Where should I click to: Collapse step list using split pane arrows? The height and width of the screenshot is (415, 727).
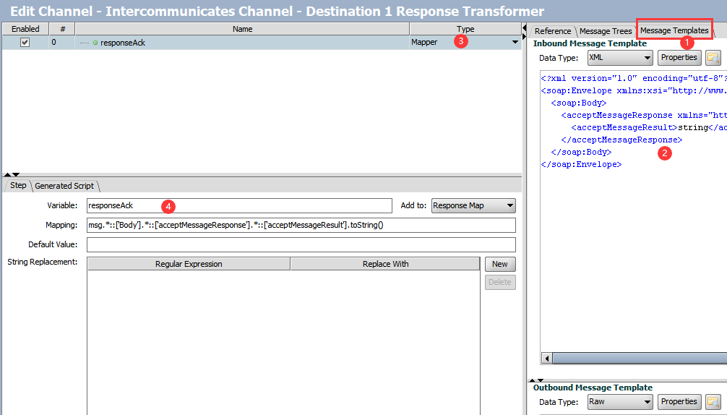[x=12, y=175]
